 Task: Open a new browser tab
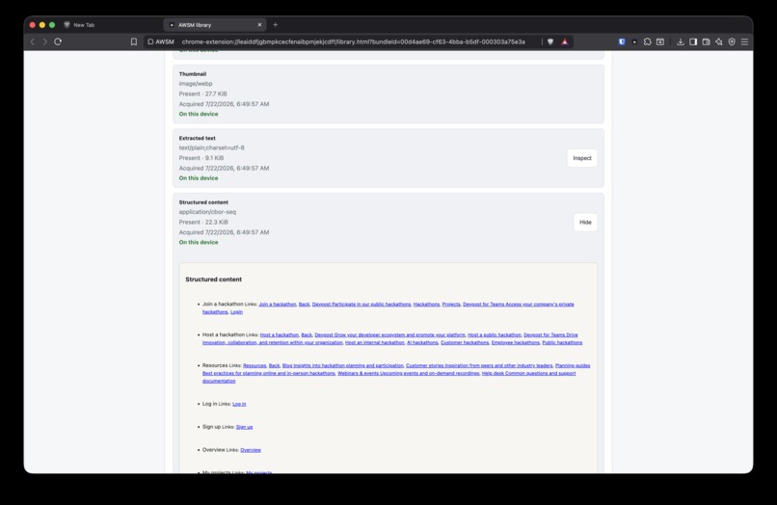276,25
